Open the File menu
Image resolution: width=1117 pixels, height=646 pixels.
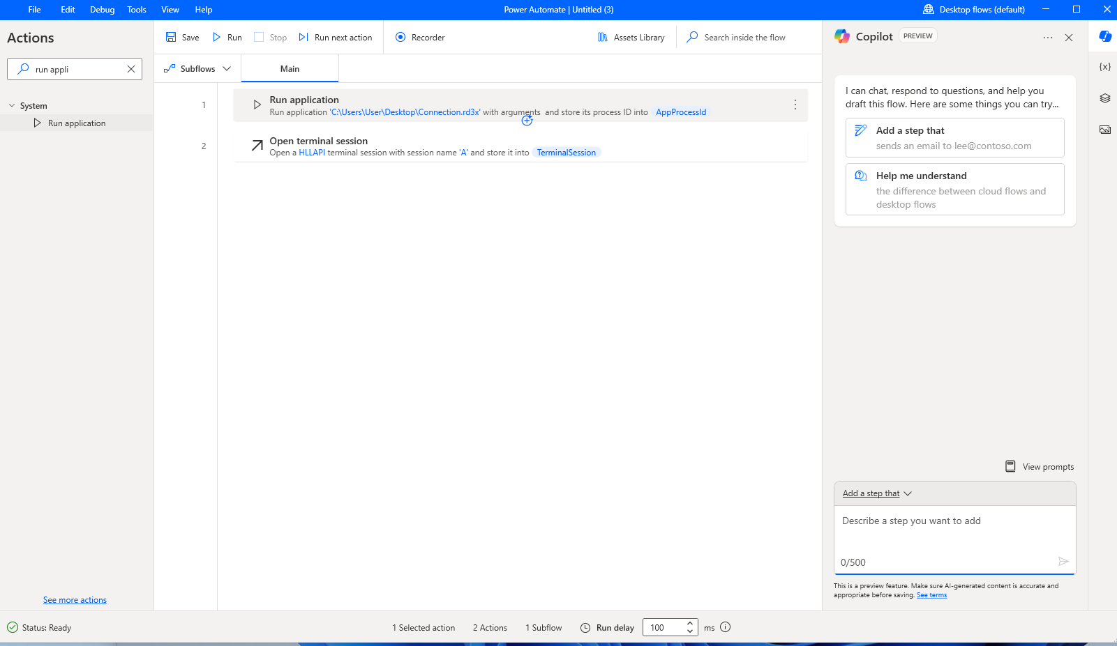34,10
